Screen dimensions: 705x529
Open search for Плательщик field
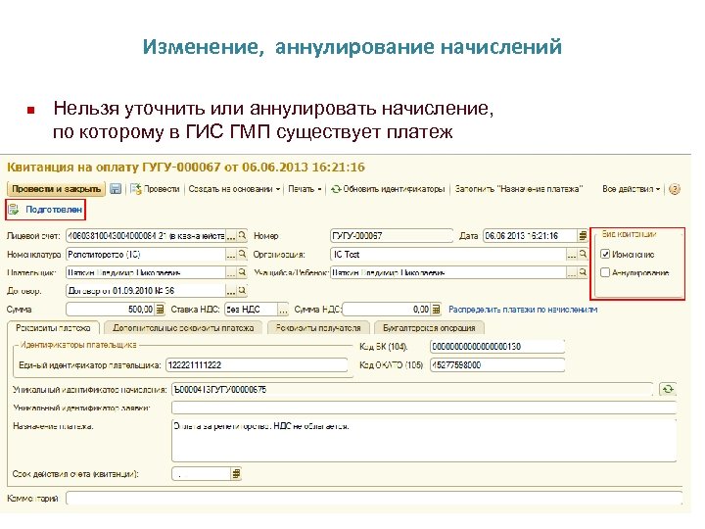pyautogui.click(x=242, y=272)
